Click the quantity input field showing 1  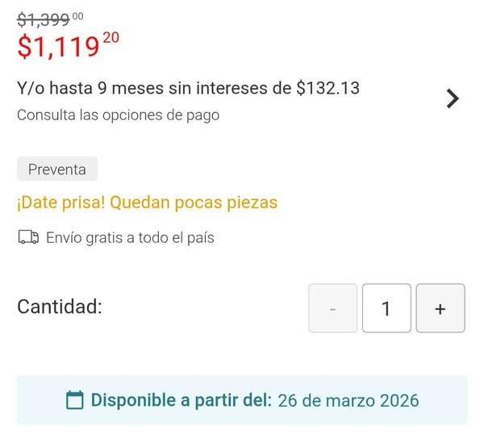click(x=386, y=308)
